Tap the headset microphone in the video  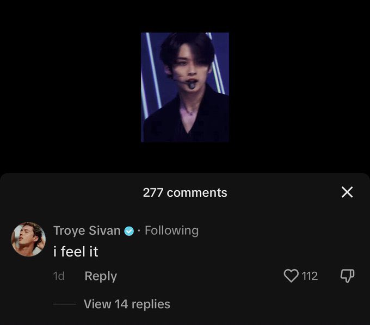click(x=191, y=84)
